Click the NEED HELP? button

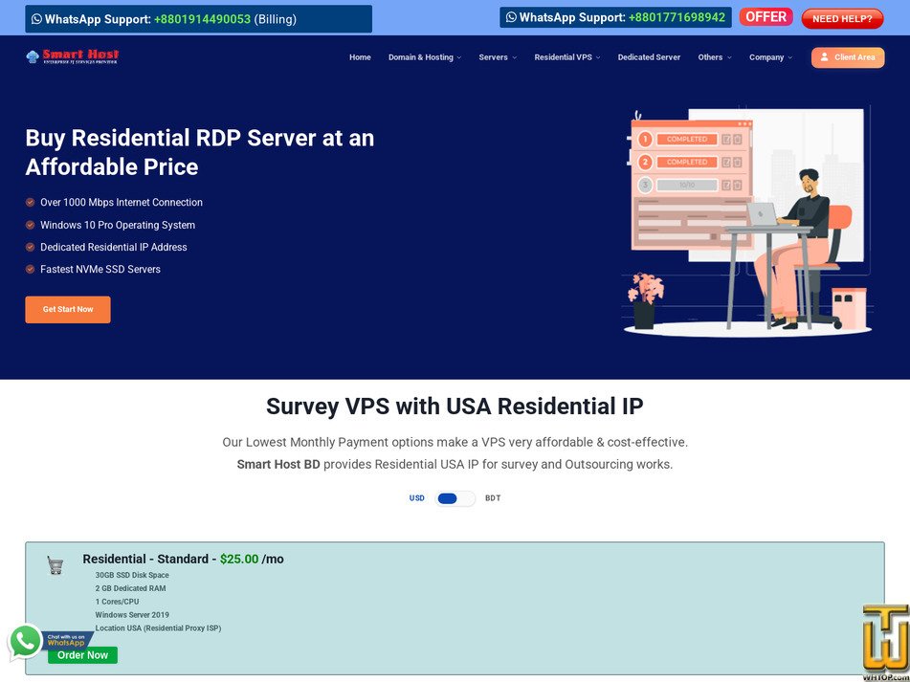pyautogui.click(x=842, y=18)
